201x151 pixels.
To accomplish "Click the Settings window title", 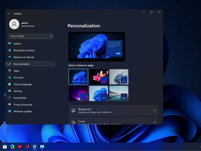I will 18,14.
